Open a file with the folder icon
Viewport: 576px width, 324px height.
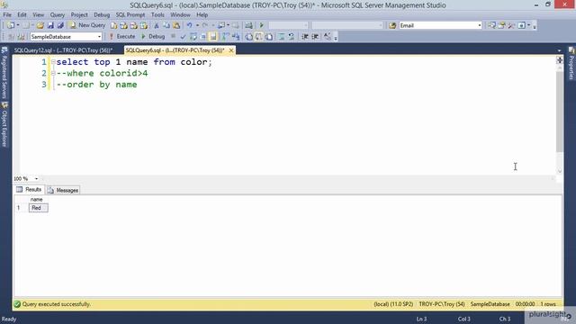[40, 25]
